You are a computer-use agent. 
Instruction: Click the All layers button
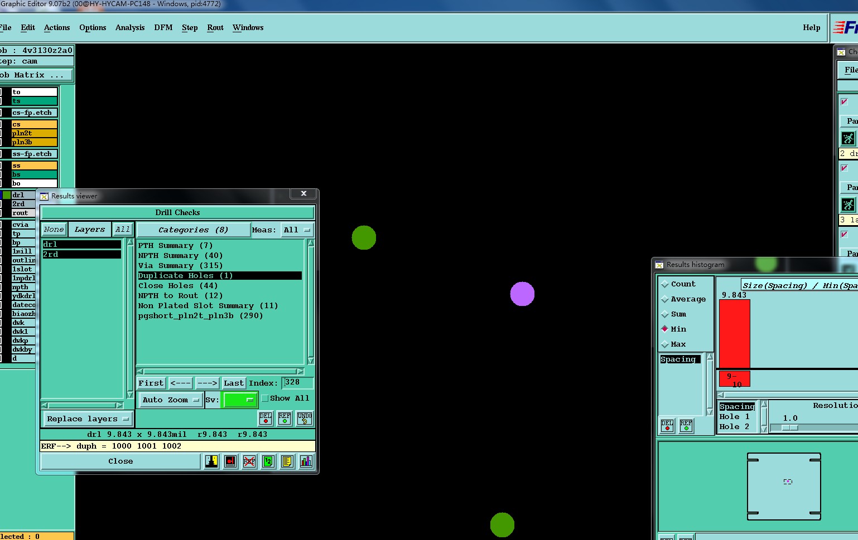pyautogui.click(x=123, y=230)
